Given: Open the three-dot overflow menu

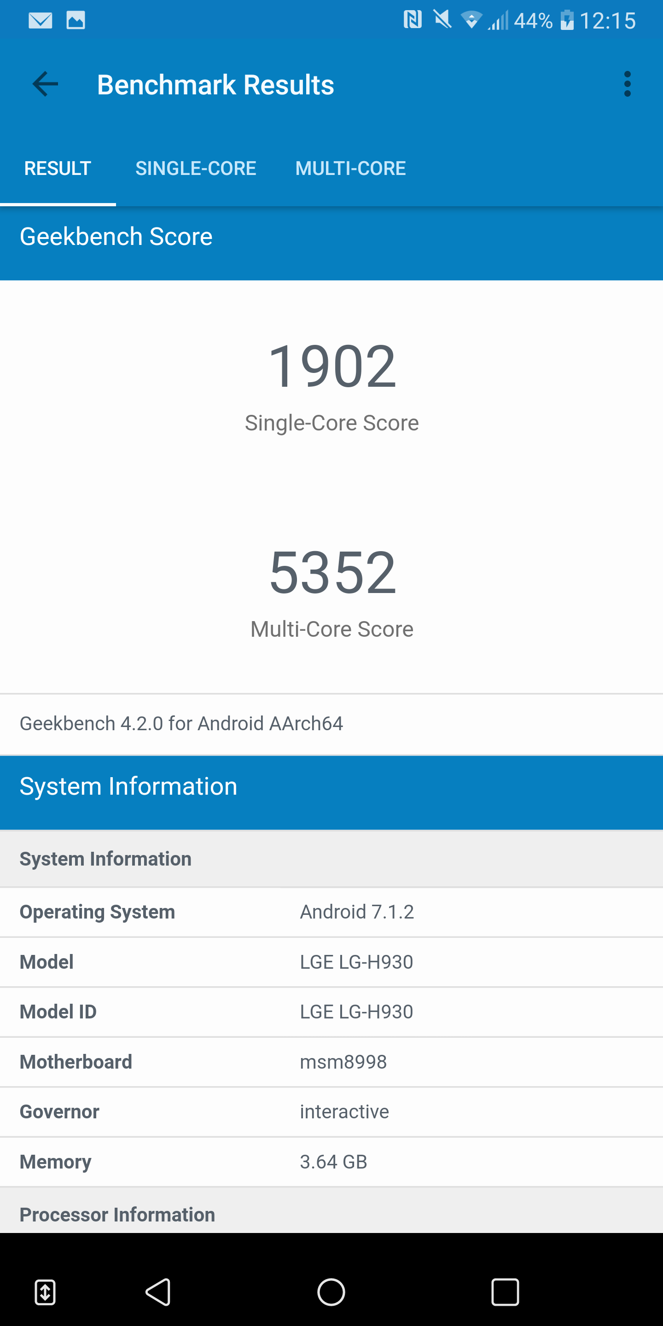Looking at the screenshot, I should [x=627, y=84].
